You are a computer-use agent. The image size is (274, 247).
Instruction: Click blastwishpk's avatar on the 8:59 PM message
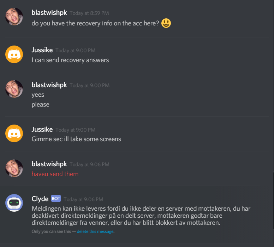tap(14, 17)
